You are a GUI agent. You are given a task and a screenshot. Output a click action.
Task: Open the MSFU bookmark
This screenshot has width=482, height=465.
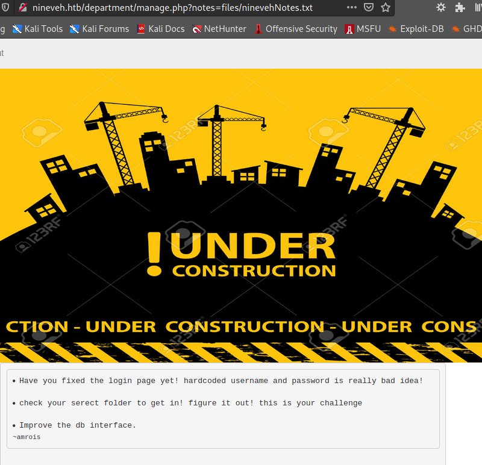point(363,29)
